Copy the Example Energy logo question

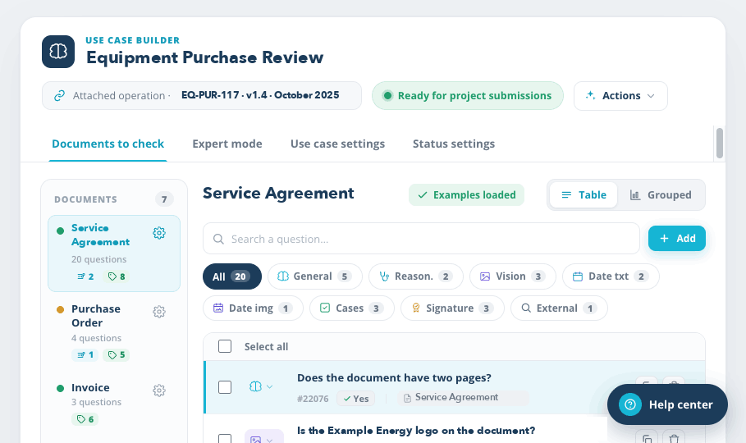coord(647,438)
